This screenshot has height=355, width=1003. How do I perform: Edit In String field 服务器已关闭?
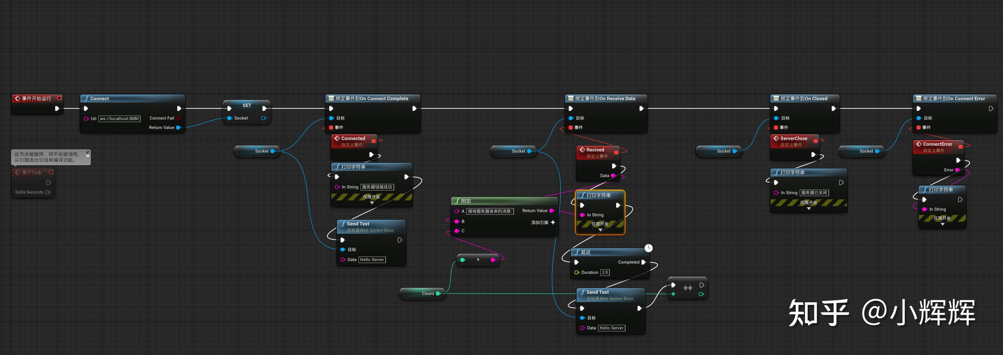click(814, 193)
